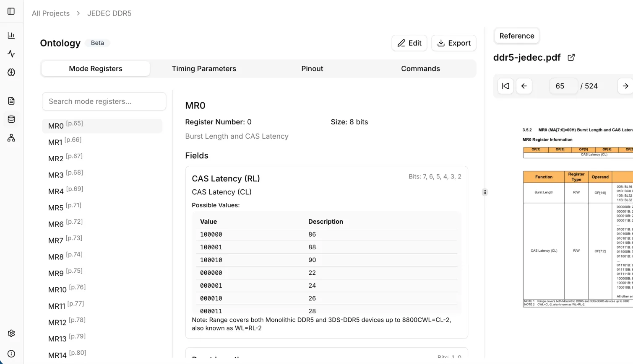Focus the Search mode registers field
Viewport: 633px width, 364px height.
(104, 101)
